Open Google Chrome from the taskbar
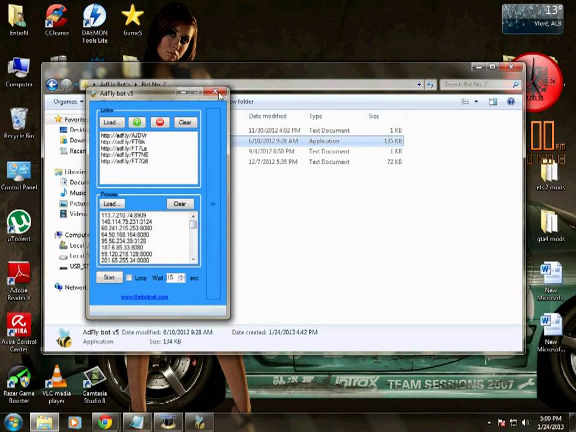576x432 pixels. pyautogui.click(x=104, y=422)
